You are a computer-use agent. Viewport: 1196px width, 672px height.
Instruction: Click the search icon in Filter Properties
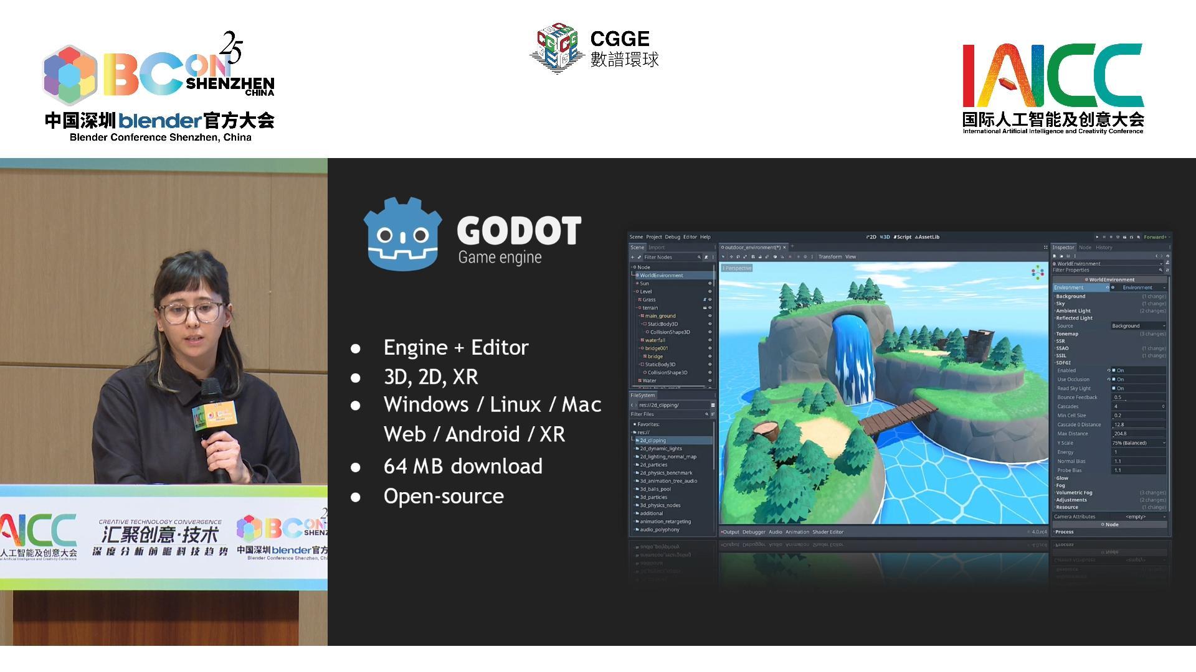click(x=1160, y=270)
